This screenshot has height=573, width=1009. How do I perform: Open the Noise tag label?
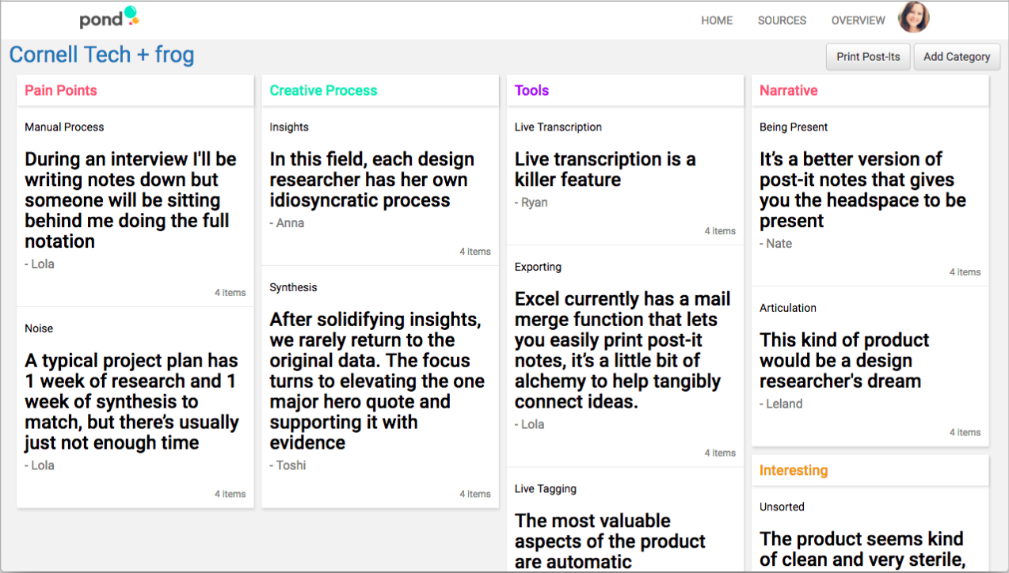39,328
